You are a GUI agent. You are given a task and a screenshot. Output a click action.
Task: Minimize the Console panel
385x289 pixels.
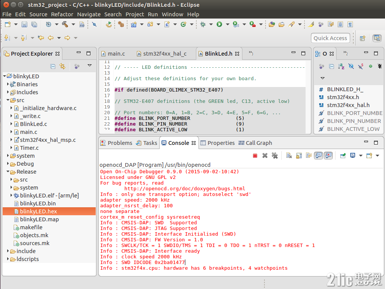(x=366, y=142)
